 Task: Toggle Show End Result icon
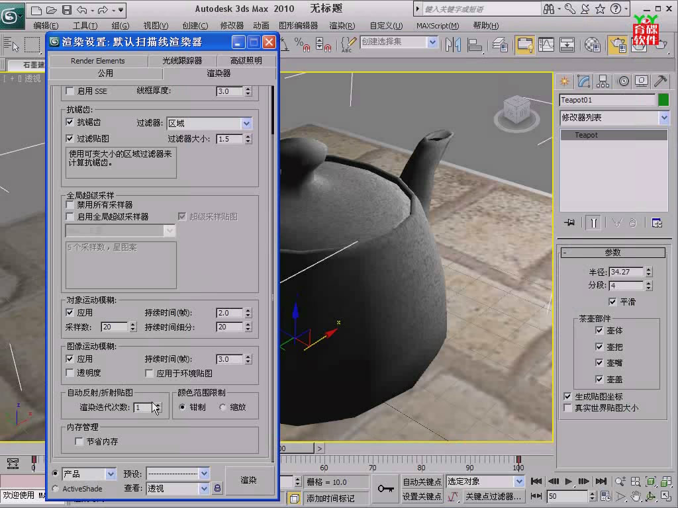click(x=593, y=222)
